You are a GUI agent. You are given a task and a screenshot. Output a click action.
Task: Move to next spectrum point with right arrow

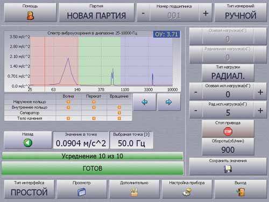pyautogui.click(x=168, y=102)
